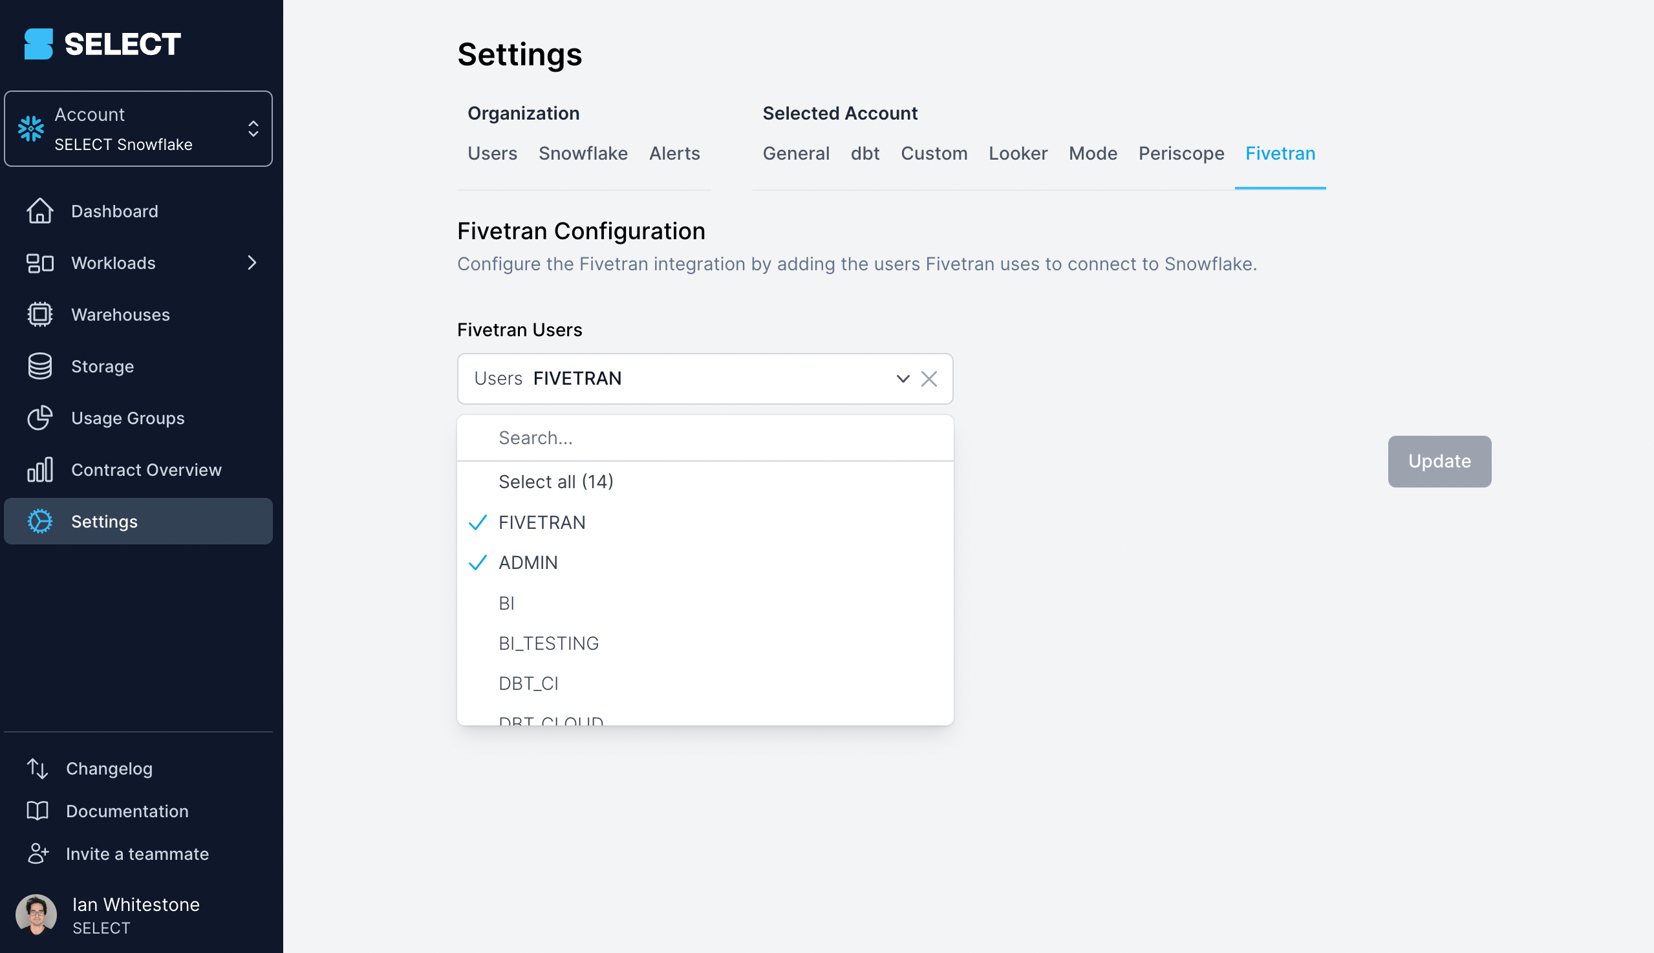Check the BI user option
1654x953 pixels.
click(x=705, y=603)
